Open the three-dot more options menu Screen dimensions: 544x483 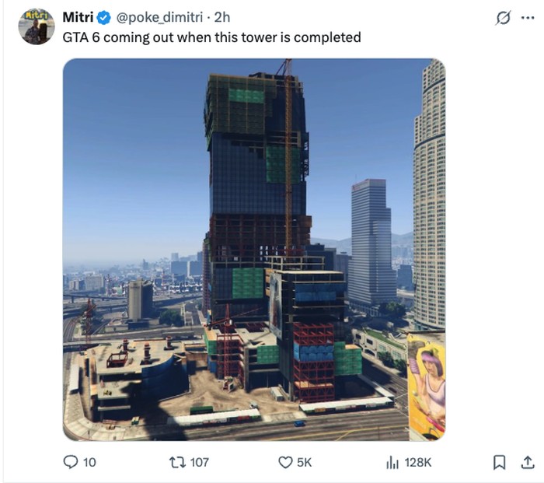528,18
